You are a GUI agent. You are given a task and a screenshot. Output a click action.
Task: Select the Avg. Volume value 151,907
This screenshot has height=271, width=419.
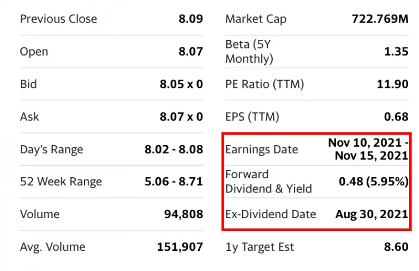[180, 246]
